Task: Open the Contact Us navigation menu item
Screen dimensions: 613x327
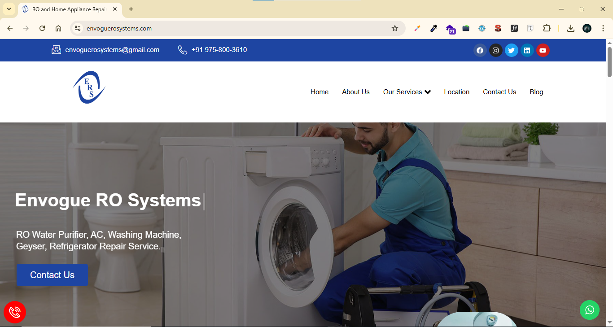Action: tap(499, 92)
